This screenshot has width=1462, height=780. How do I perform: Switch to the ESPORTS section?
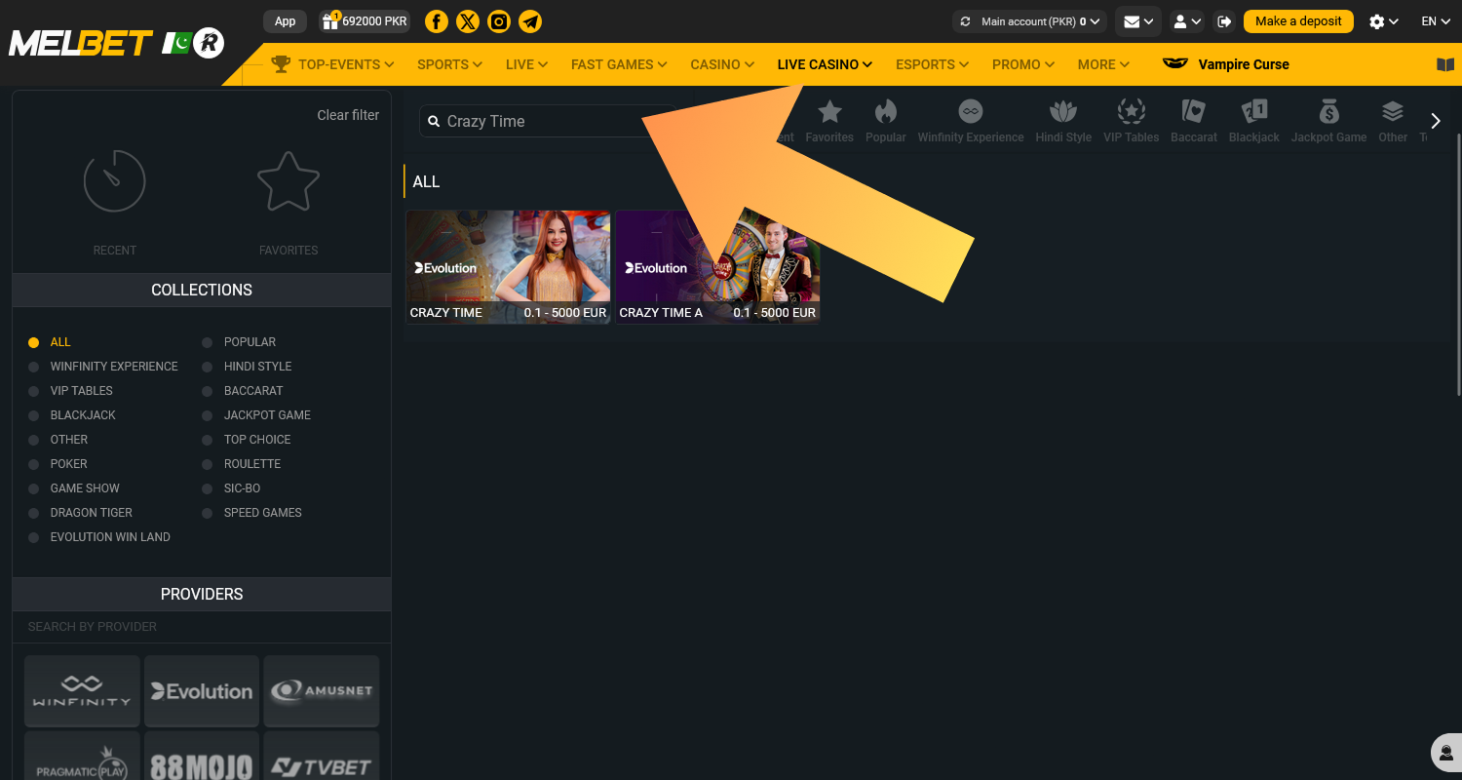coord(931,63)
